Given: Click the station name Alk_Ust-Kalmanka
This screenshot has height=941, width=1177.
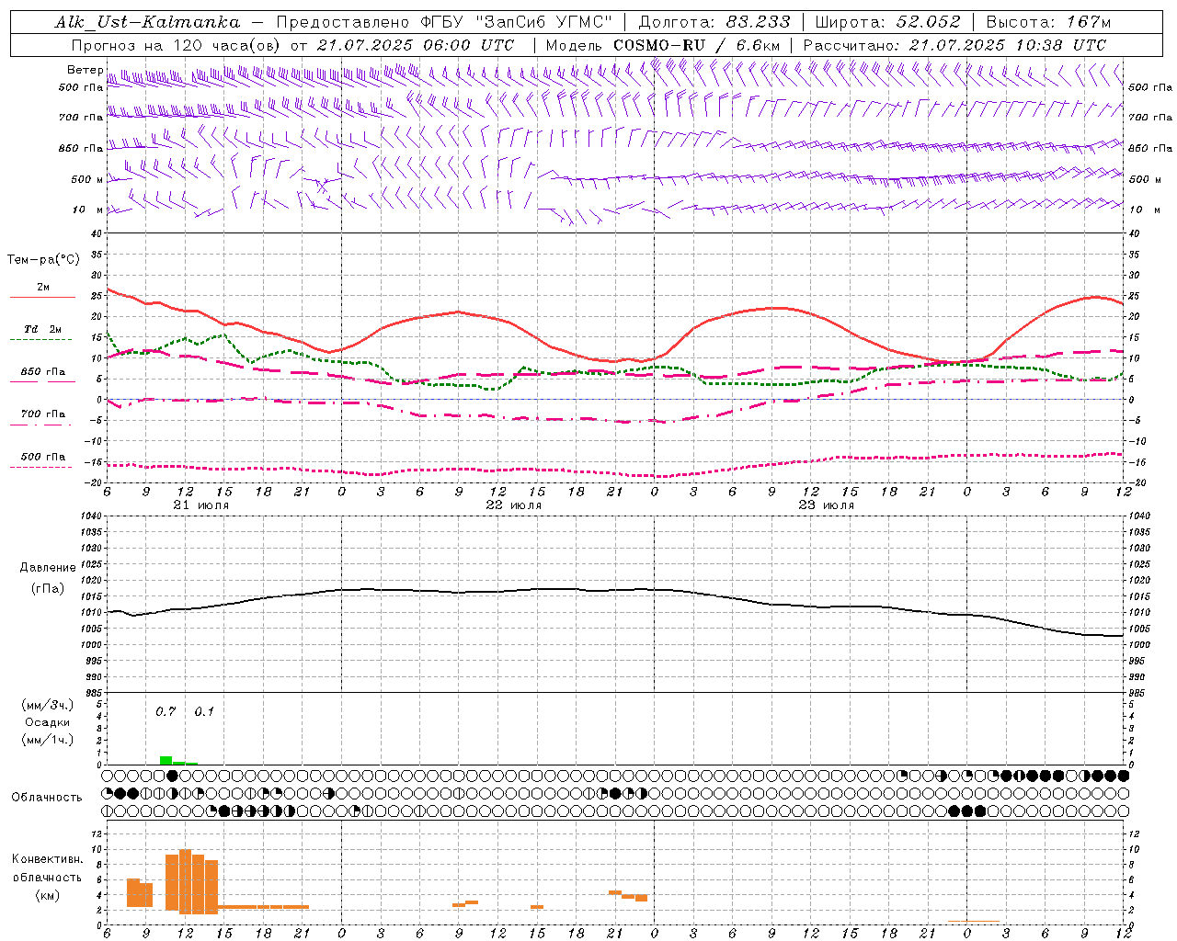Looking at the screenshot, I should tap(148, 22).
